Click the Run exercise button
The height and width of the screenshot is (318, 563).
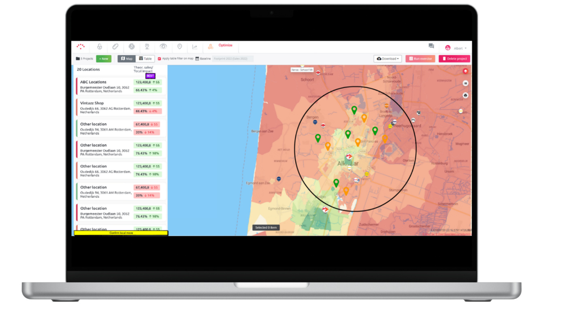pyautogui.click(x=420, y=59)
